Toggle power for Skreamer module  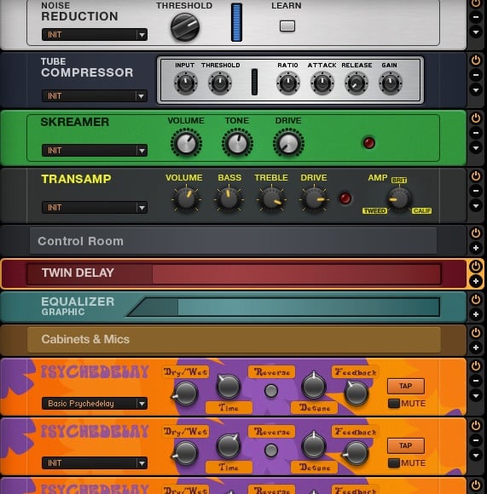pos(476,118)
